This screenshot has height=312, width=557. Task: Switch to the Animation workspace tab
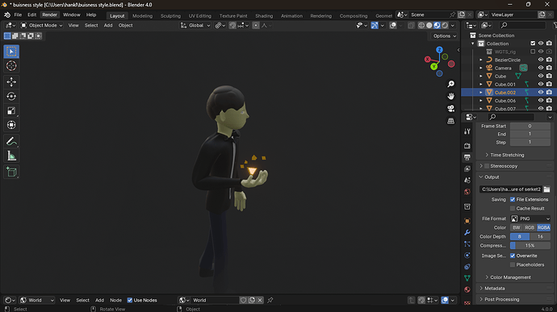(x=291, y=16)
